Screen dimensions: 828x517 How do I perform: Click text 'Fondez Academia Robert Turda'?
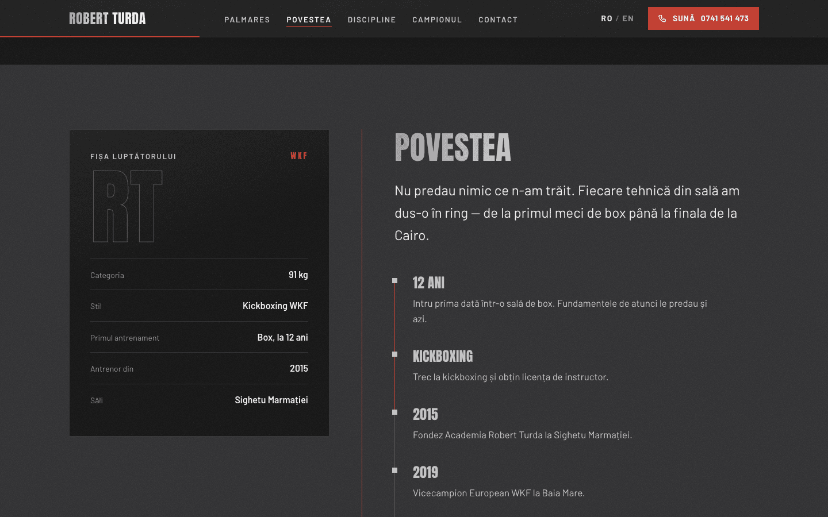point(522,435)
